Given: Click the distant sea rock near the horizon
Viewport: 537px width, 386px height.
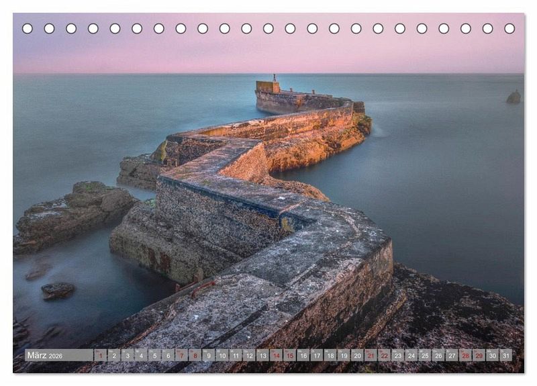Looking at the screenshot, I should click(x=514, y=97).
